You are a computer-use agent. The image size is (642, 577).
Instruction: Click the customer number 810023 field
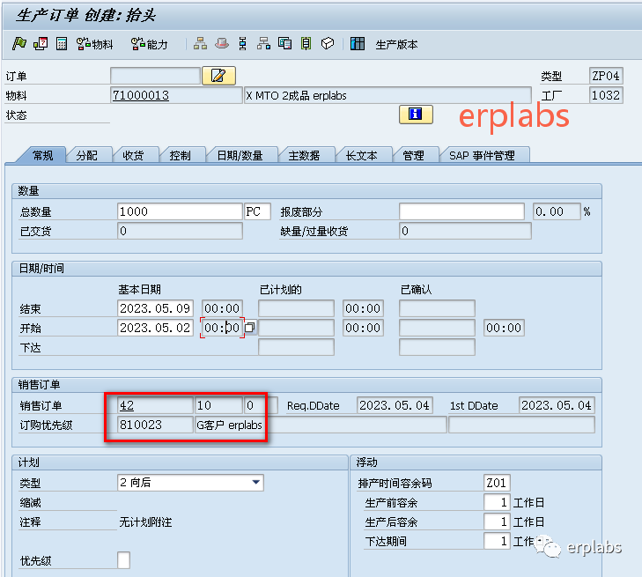point(155,425)
